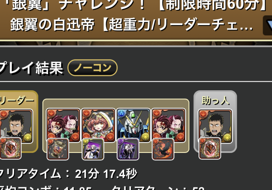Select the Gundam robot monster icon
Image resolution: width=272 pixels, height=190 pixels.
133,125
